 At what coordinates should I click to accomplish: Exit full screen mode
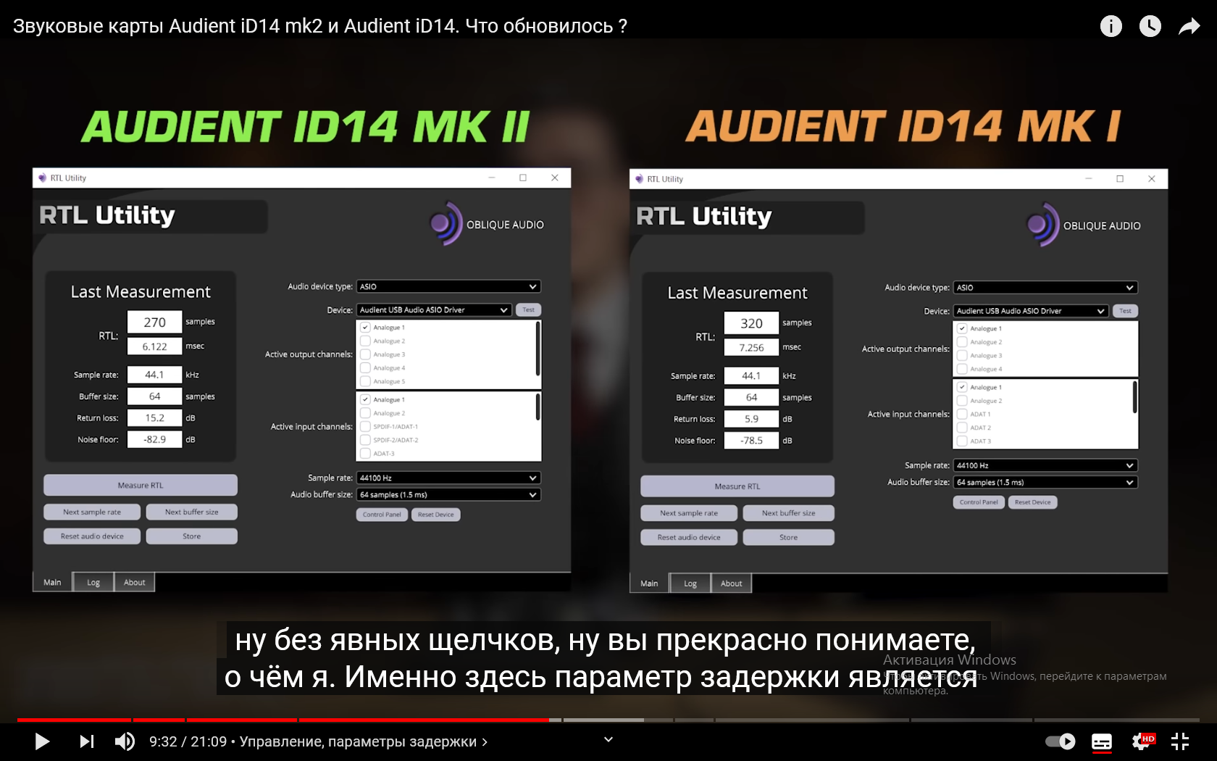pyautogui.click(x=1180, y=741)
